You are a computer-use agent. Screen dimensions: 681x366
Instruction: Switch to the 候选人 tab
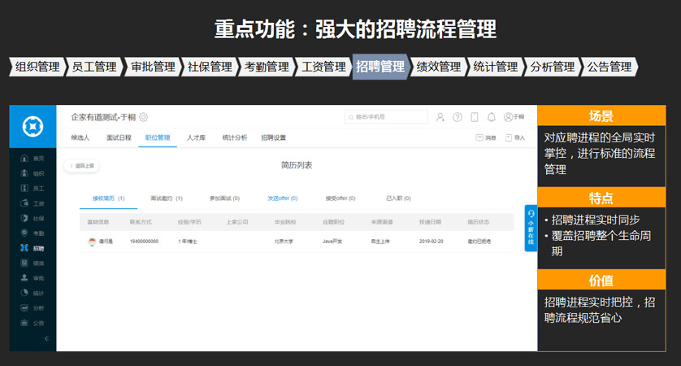pyautogui.click(x=82, y=138)
